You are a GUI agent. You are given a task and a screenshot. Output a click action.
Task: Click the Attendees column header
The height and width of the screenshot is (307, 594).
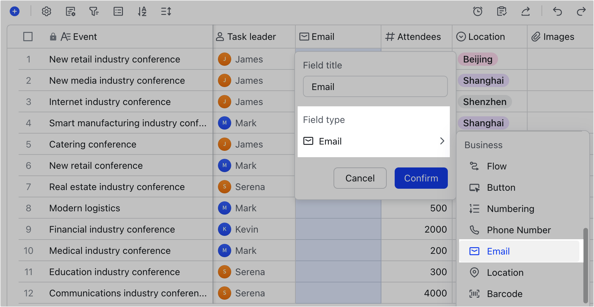coord(416,37)
